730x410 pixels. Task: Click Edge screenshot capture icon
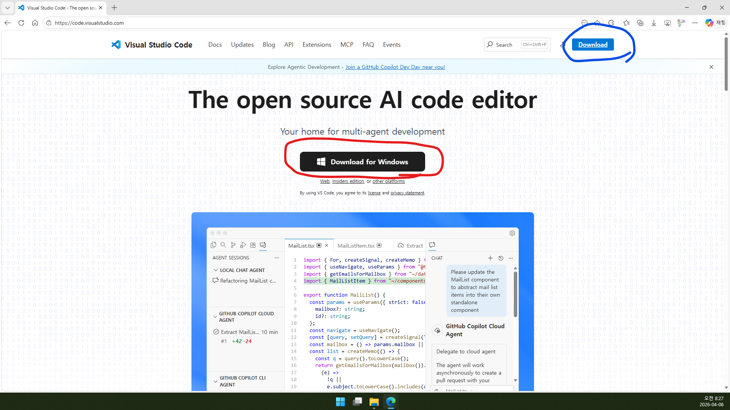tap(668, 23)
